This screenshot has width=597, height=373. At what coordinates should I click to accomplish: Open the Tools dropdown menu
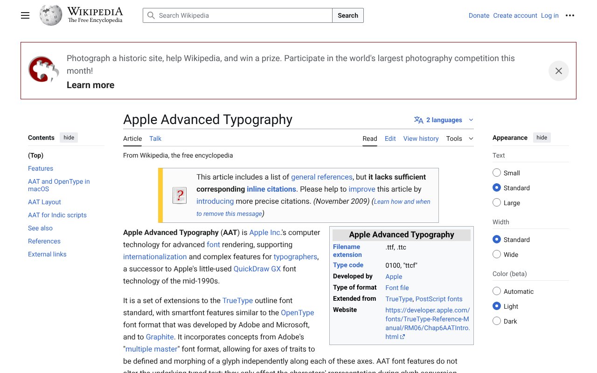(459, 138)
